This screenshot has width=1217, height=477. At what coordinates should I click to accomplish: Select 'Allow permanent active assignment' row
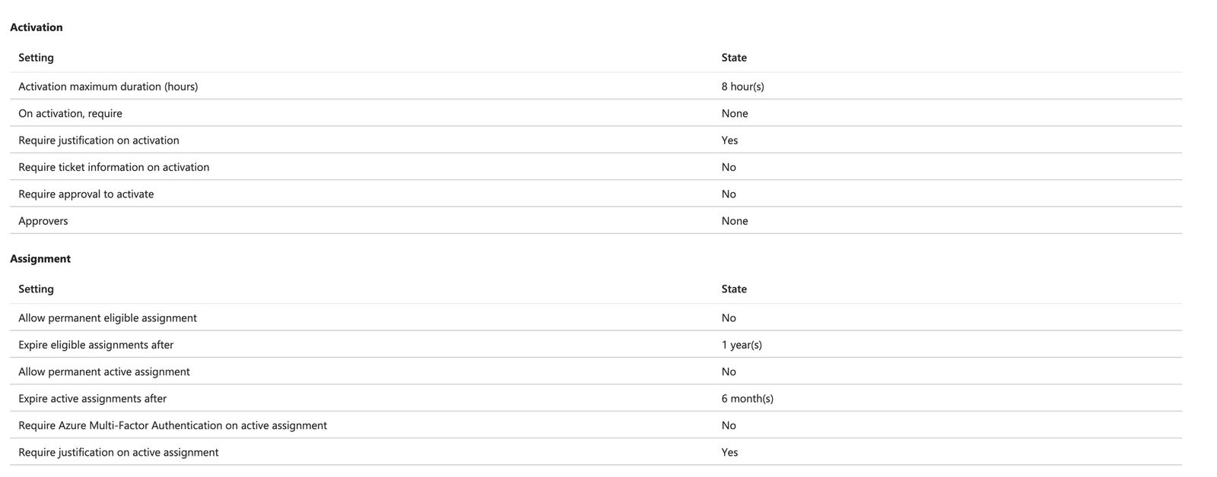click(x=104, y=372)
